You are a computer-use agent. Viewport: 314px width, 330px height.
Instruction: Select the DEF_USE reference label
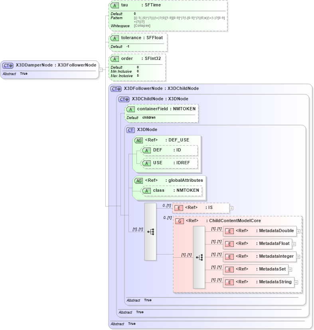167,140
